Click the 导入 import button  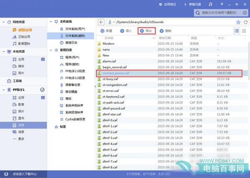tap(126, 31)
